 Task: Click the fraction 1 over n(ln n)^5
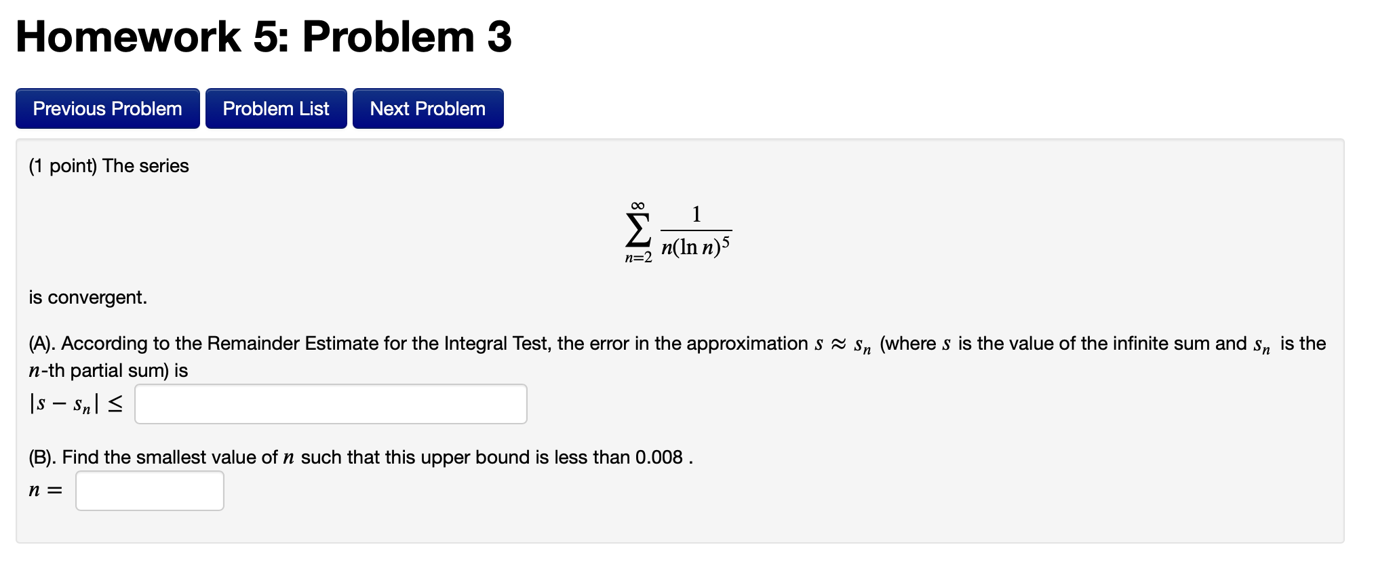click(x=694, y=230)
